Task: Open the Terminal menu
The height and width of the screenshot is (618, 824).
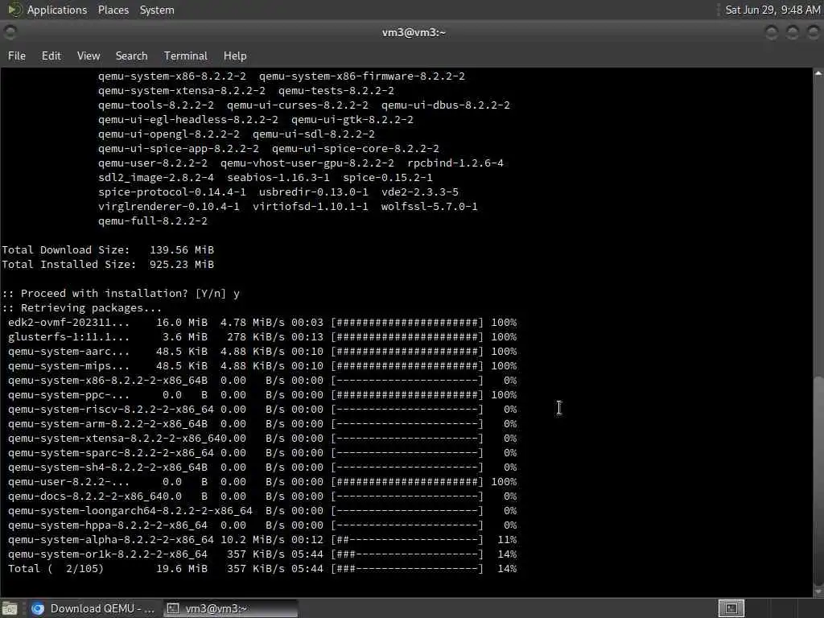Action: pos(186,56)
